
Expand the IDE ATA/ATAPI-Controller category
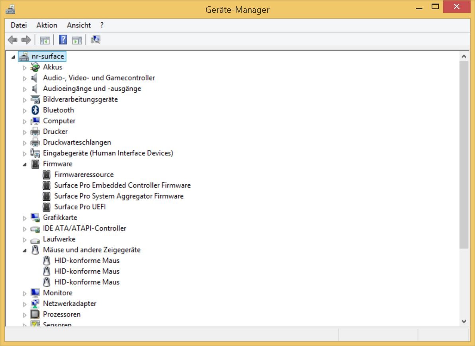point(25,229)
